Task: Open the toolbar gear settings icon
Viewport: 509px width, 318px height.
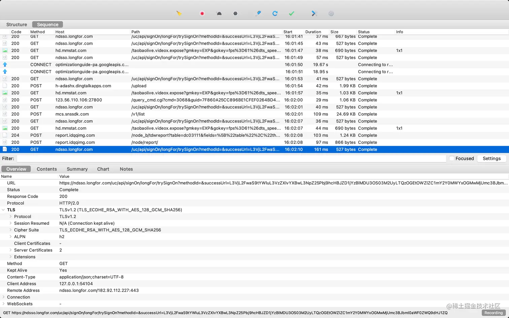Action: tap(331, 13)
